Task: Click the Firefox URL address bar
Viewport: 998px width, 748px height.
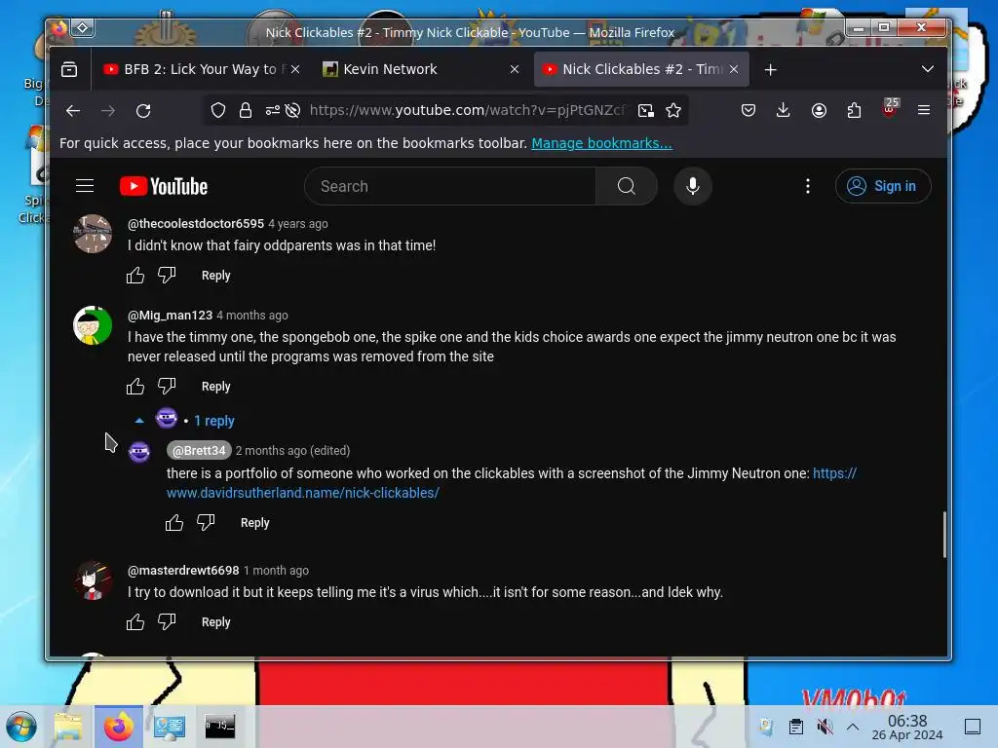Action: 467,111
